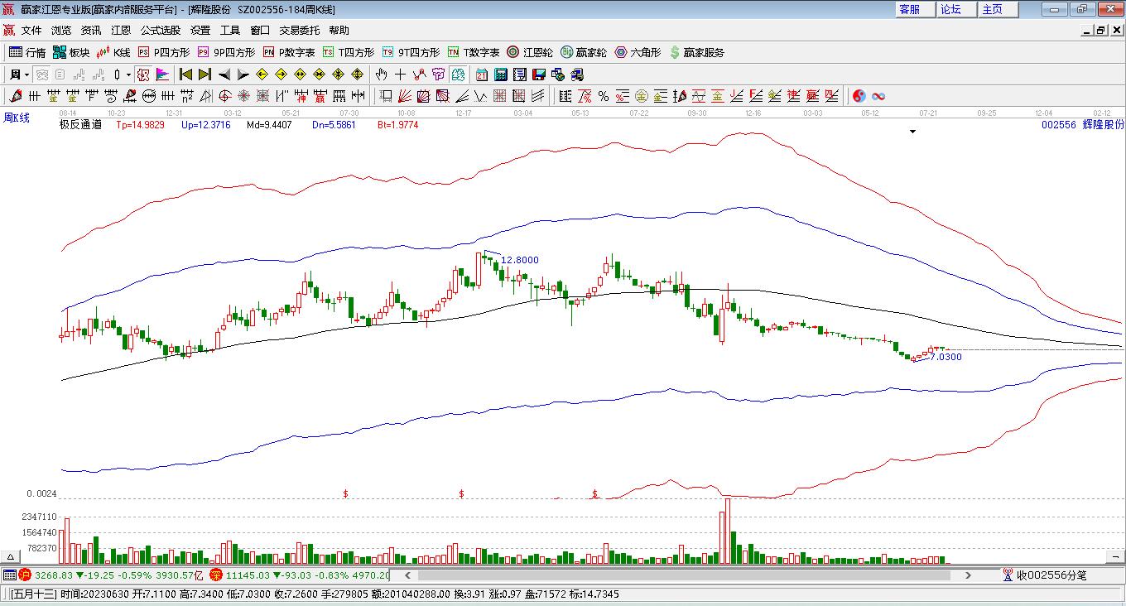1126x606 pixels.
Task: Open the 六角形 hexagon tool
Action: pos(637,52)
